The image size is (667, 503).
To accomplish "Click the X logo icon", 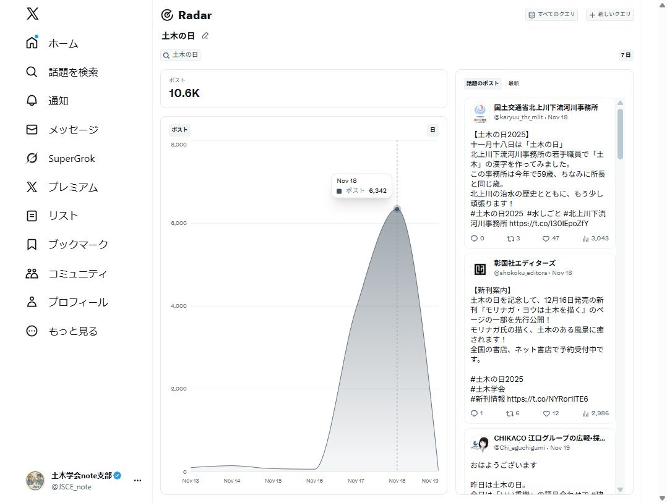I will click(x=32, y=14).
